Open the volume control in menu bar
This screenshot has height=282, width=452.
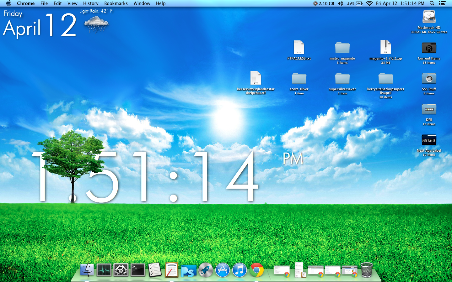(x=340, y=3)
